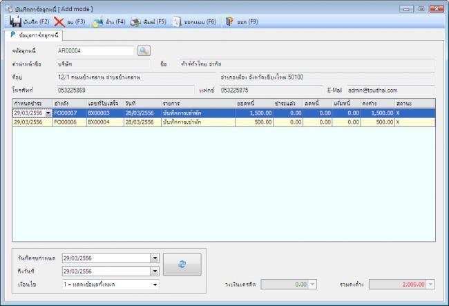Open the debtor data tab
Screen dimensions: 449x306
pos(34,35)
